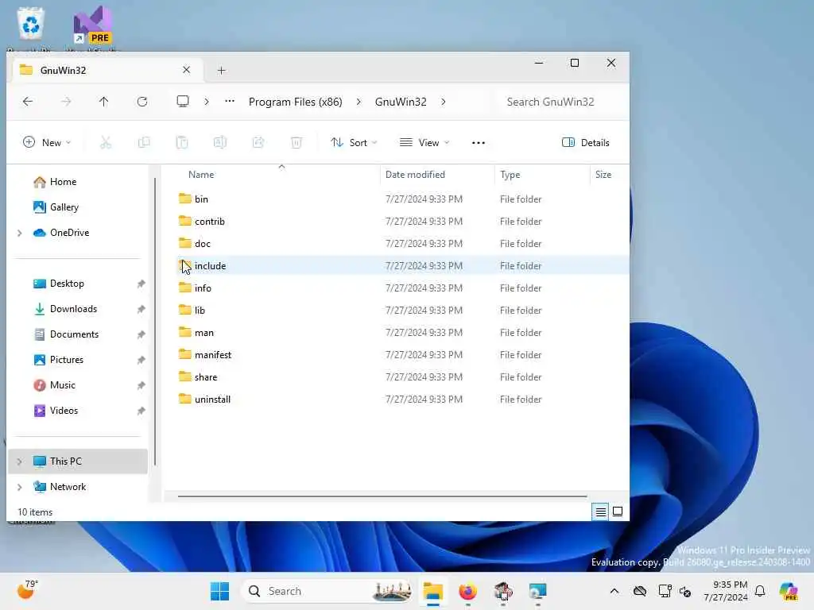Open Music quick access folder
This screenshot has width=814, height=610.
coord(62,385)
